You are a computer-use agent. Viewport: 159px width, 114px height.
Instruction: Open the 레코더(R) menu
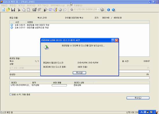coord(31,5)
